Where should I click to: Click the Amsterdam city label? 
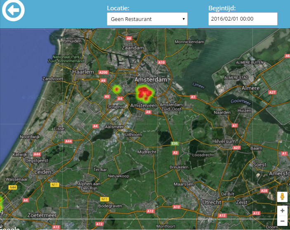click(151, 80)
